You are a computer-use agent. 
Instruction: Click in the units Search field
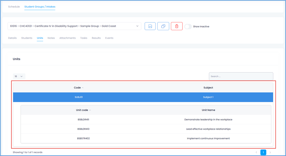click(x=241, y=76)
